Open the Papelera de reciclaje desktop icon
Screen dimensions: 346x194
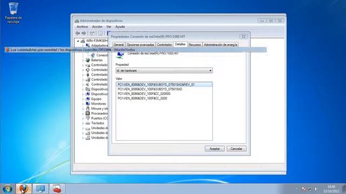click(13, 13)
